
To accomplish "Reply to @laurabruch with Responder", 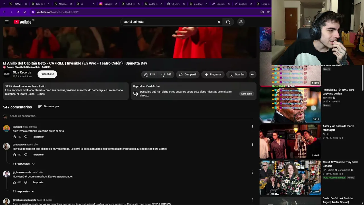I will [x=38, y=155].
